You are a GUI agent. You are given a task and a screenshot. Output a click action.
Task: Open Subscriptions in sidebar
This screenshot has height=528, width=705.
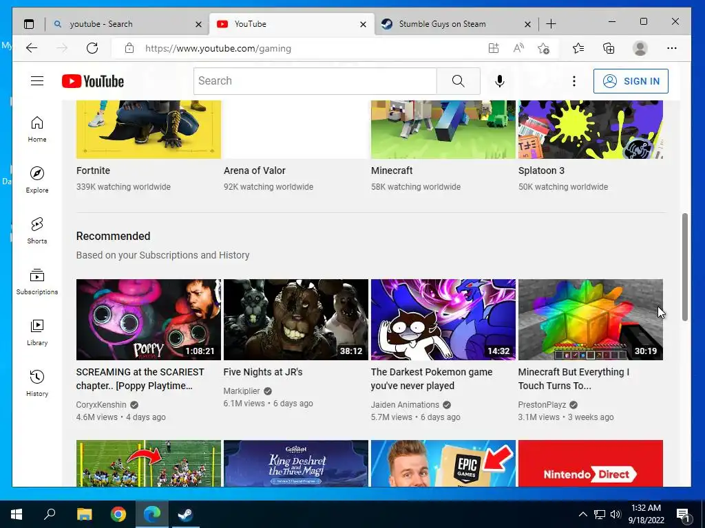click(37, 281)
